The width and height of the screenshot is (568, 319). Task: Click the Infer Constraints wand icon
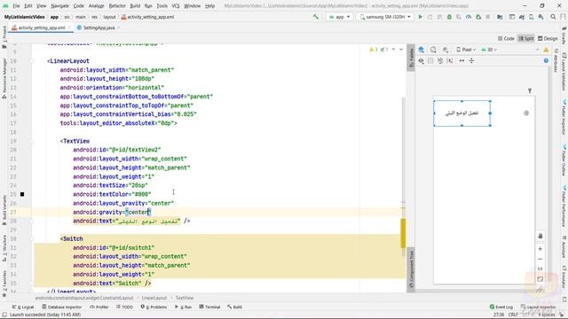click(450, 61)
